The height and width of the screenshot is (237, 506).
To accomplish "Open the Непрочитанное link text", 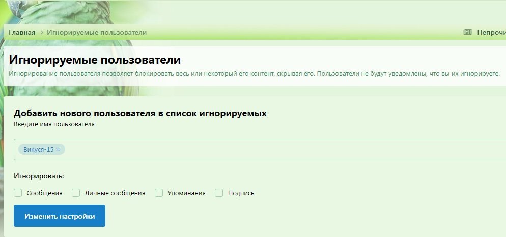I will 491,32.
